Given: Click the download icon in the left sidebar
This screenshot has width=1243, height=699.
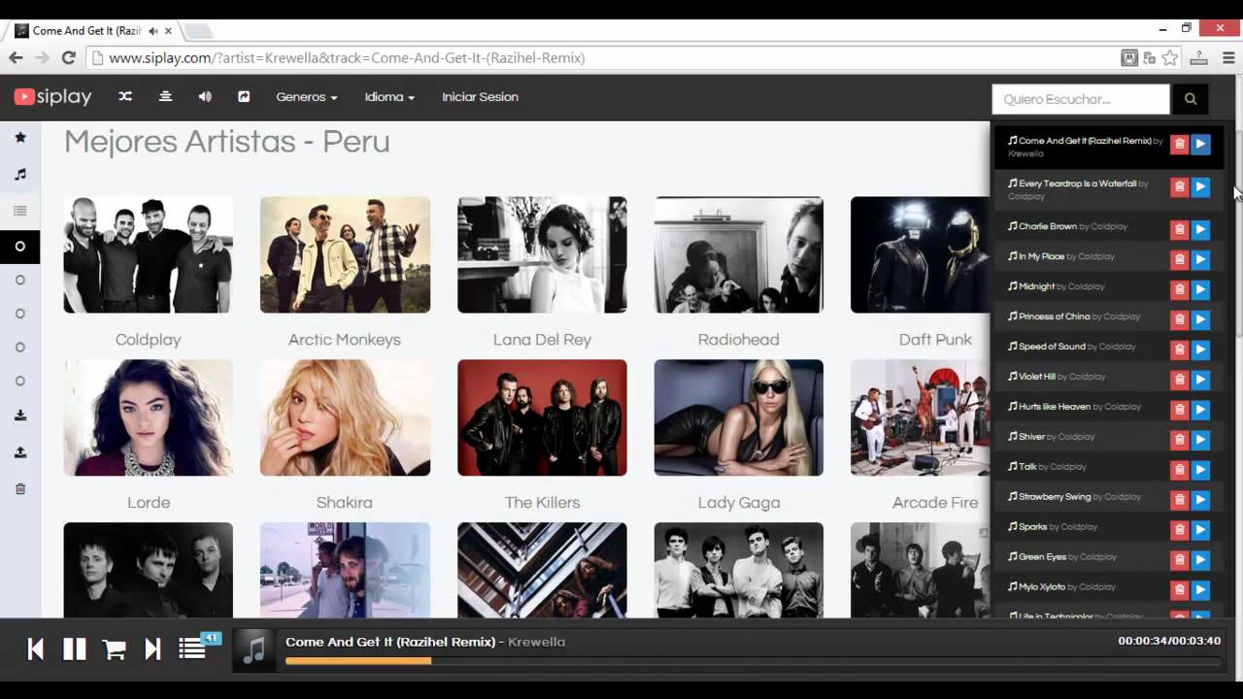Looking at the screenshot, I should (x=20, y=416).
